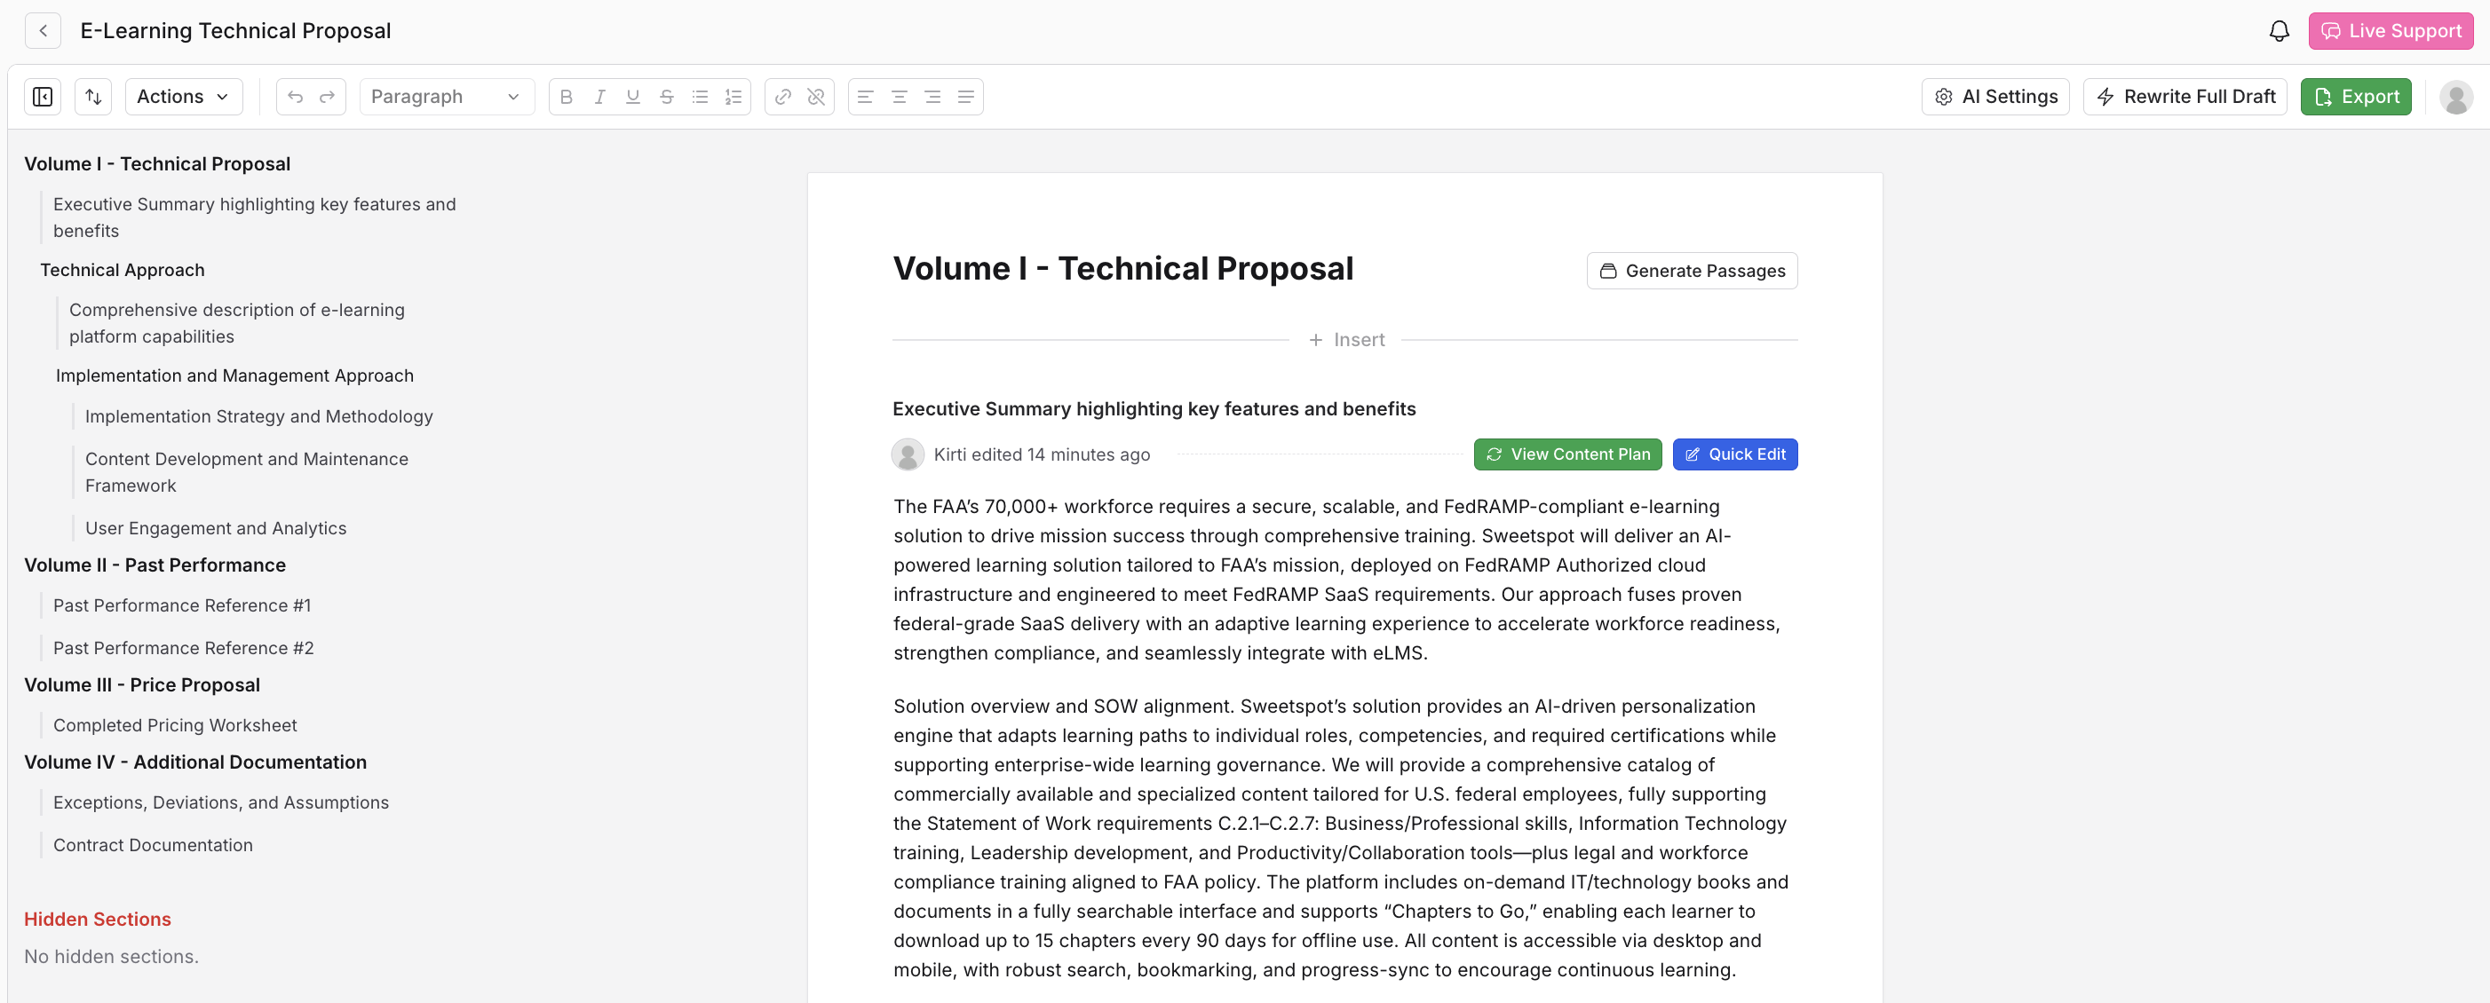Insert a hyperlink
This screenshot has height=1003, width=2490.
coord(783,97)
